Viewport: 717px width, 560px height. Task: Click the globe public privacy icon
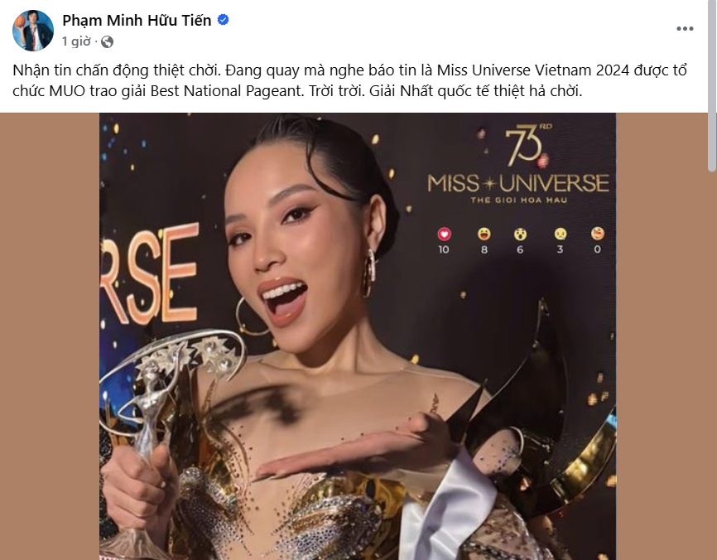click(107, 42)
